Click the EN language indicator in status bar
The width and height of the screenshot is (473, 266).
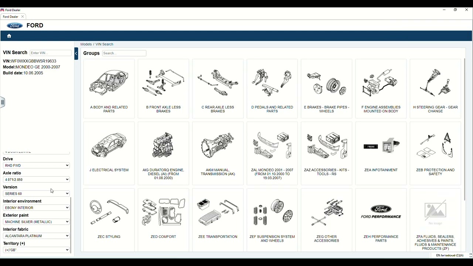[450, 255]
